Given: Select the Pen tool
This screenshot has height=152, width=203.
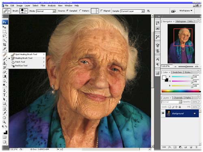Looking at the screenshot, I should pos(4,90).
